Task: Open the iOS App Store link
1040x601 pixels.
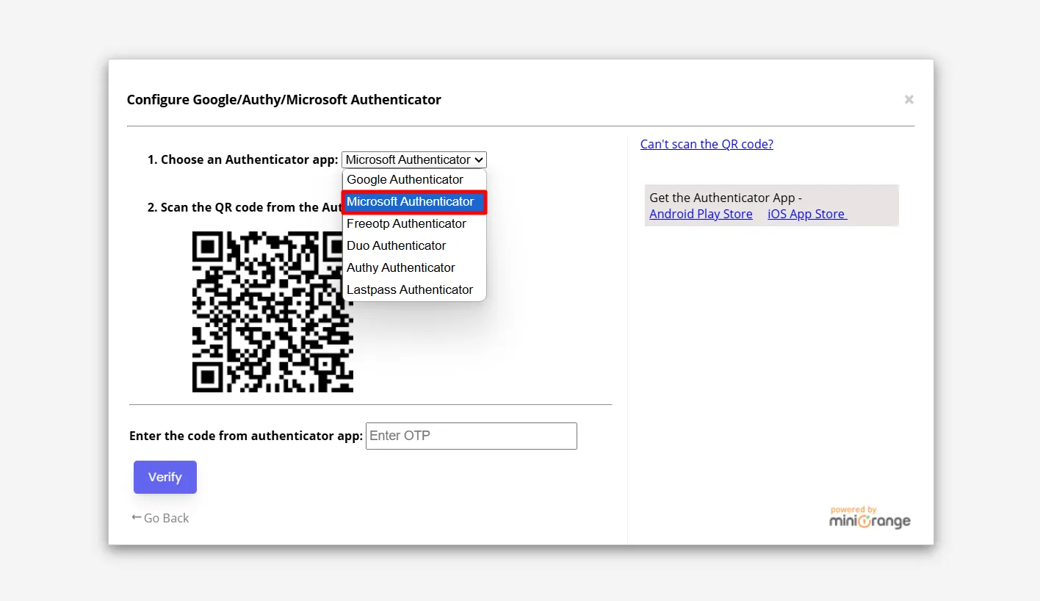Action: click(x=806, y=214)
